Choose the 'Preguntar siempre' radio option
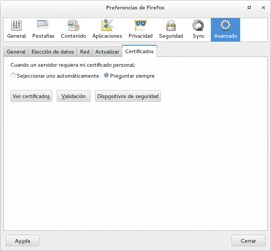The image size is (271, 251). tap(106, 76)
